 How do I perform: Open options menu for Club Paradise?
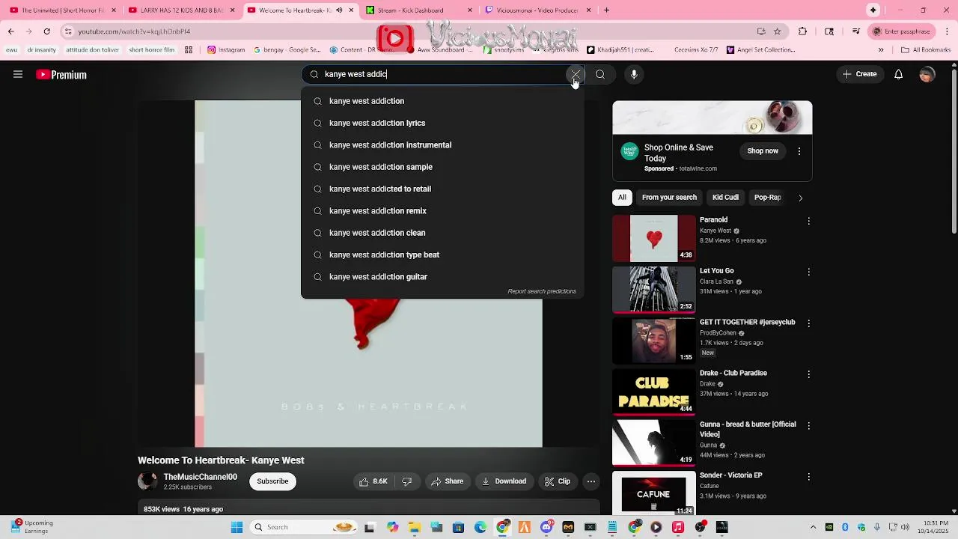(x=808, y=374)
